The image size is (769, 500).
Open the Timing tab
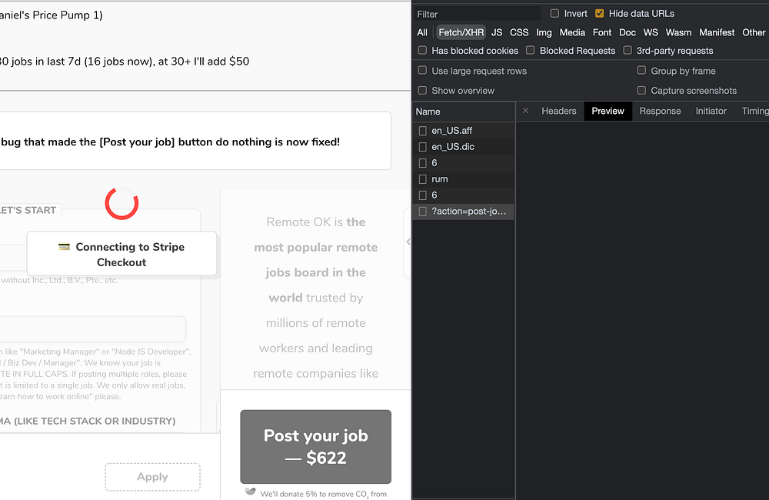[x=755, y=111]
